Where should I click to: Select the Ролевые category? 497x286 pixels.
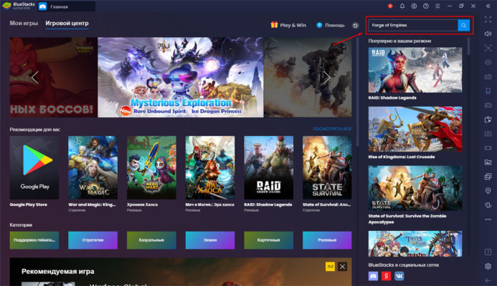(x=327, y=240)
